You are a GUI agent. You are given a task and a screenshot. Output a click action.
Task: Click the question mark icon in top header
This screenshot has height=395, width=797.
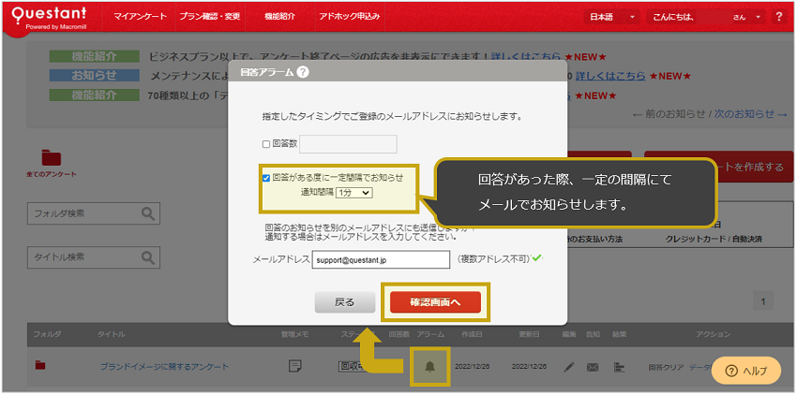[x=779, y=17]
